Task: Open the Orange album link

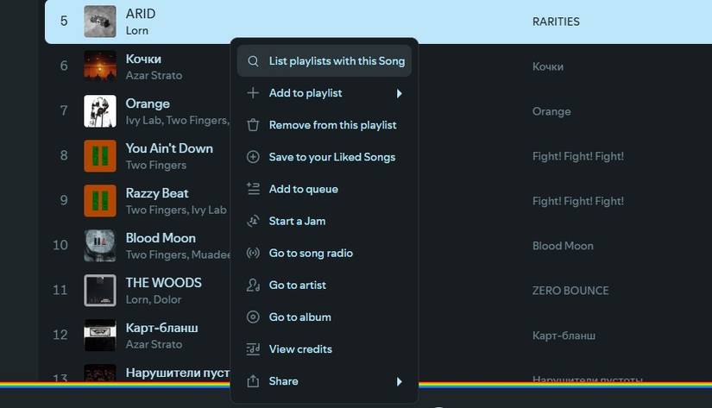Action: pos(551,111)
